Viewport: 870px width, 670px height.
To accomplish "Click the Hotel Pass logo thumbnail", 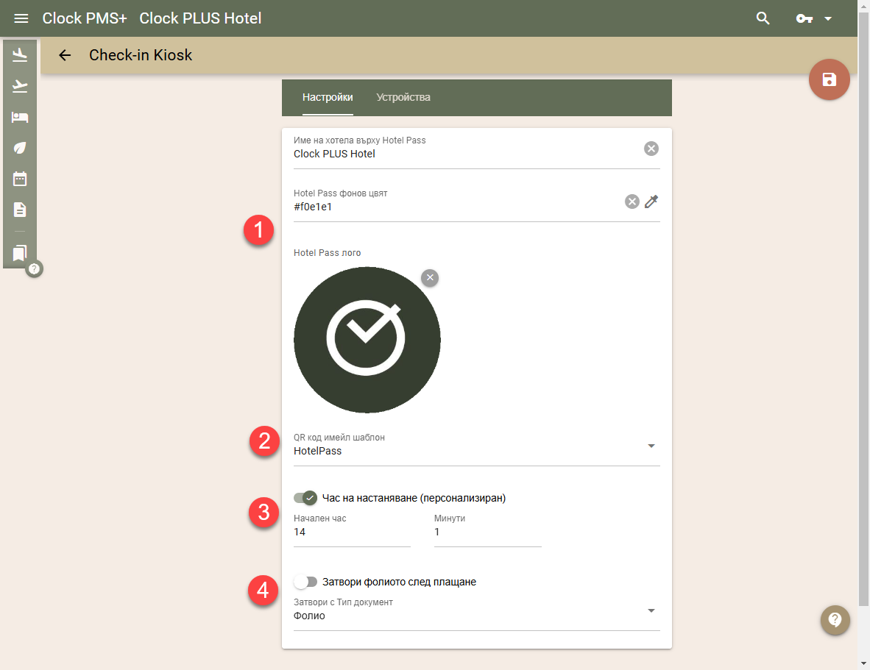I will [367, 340].
